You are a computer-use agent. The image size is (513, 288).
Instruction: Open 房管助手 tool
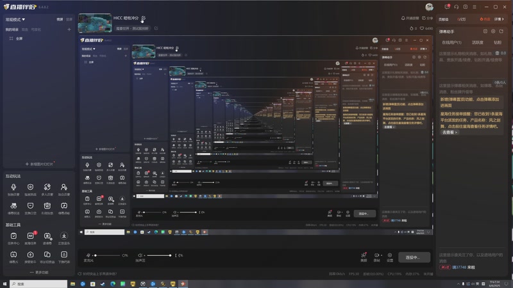pos(30,257)
